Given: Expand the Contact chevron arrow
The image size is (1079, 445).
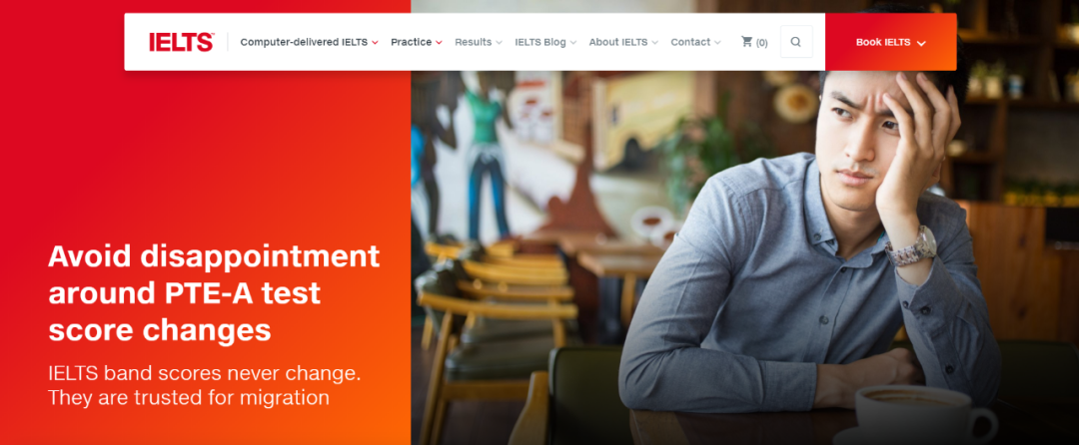Looking at the screenshot, I should tap(717, 43).
